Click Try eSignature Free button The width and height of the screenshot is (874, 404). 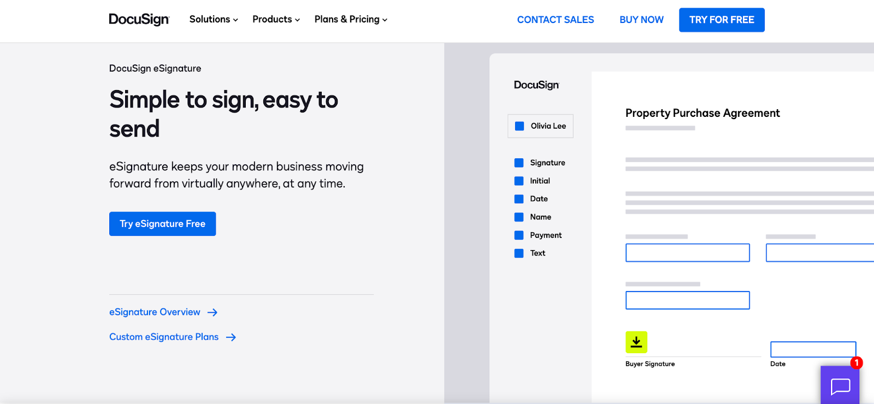162,224
